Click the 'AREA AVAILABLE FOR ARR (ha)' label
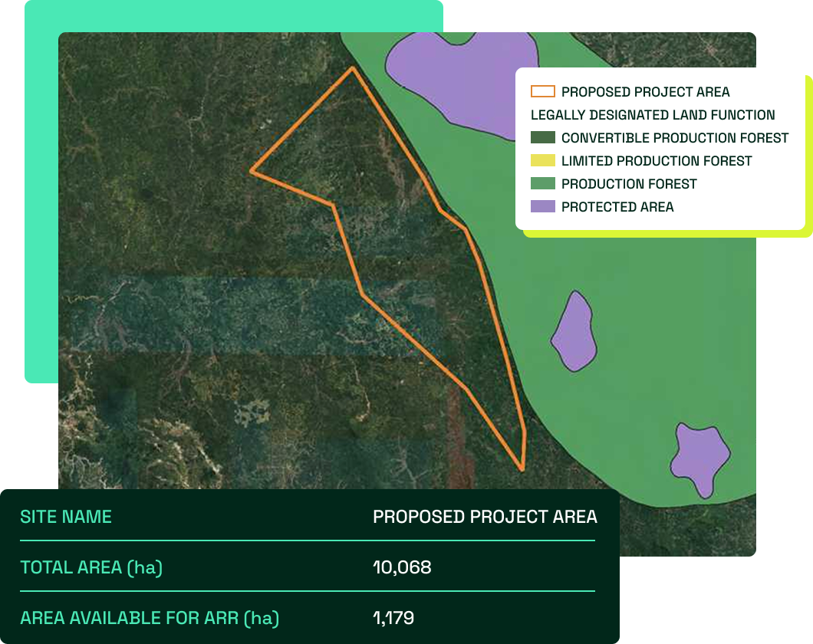813x644 pixels. coord(150,618)
